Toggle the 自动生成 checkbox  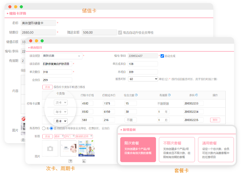(x=162, y=56)
